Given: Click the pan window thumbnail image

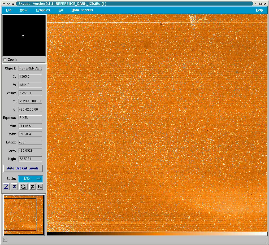Looking at the screenshot, I should tap(24, 215).
